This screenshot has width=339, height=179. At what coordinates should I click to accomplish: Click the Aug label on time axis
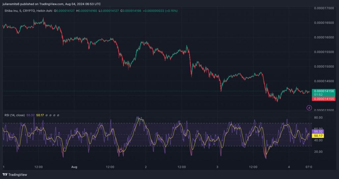point(74,167)
